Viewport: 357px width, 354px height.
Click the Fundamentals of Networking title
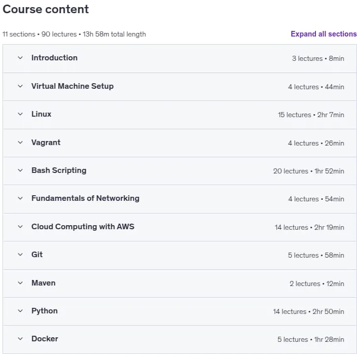86,198
